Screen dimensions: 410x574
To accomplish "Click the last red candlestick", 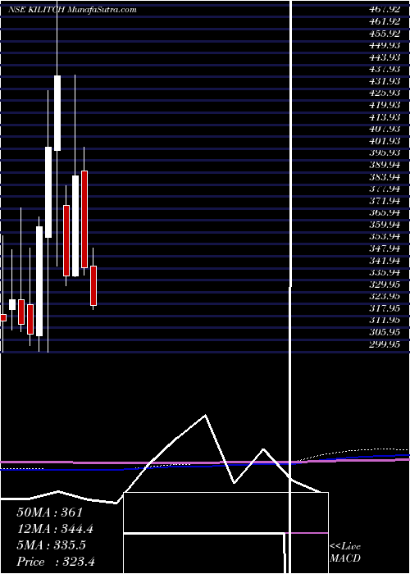I will pyautogui.click(x=93, y=285).
